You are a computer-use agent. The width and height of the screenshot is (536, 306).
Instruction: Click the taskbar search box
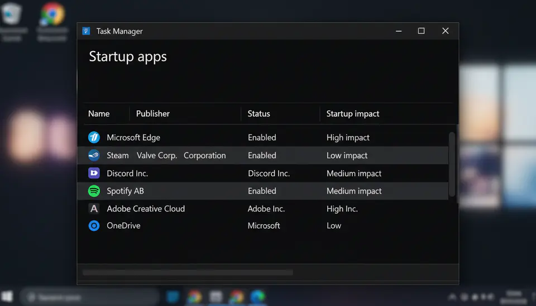pos(89,297)
